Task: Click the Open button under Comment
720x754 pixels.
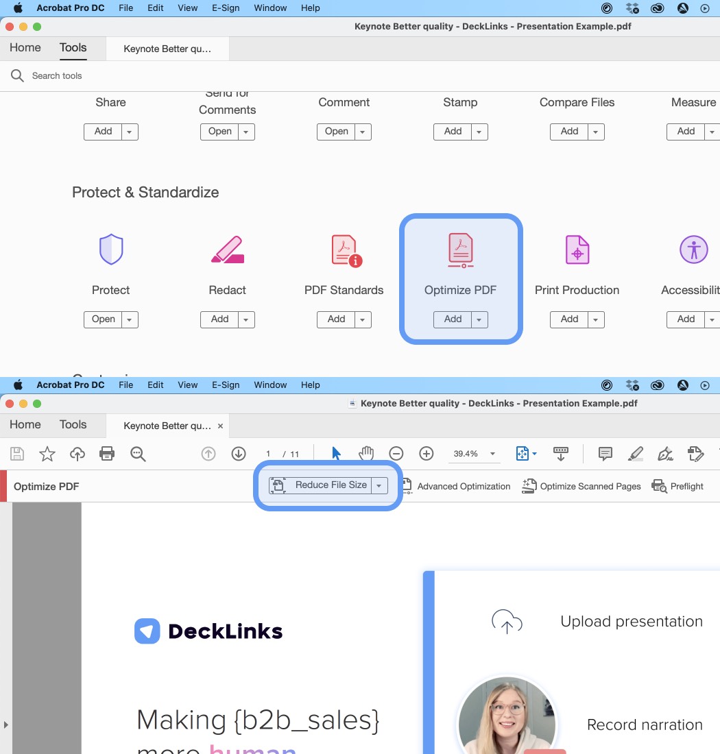Action: click(335, 131)
